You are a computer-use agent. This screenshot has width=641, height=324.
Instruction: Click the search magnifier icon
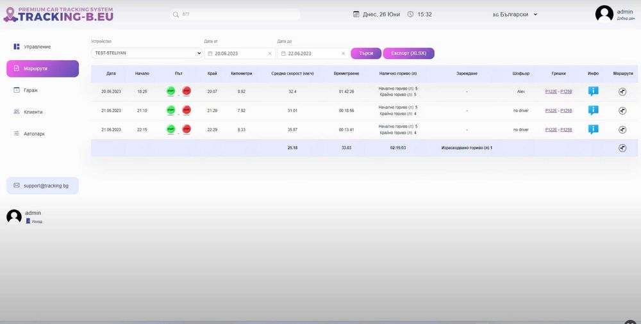click(x=176, y=15)
